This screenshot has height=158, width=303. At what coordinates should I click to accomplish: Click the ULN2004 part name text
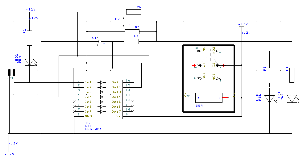[93, 129]
